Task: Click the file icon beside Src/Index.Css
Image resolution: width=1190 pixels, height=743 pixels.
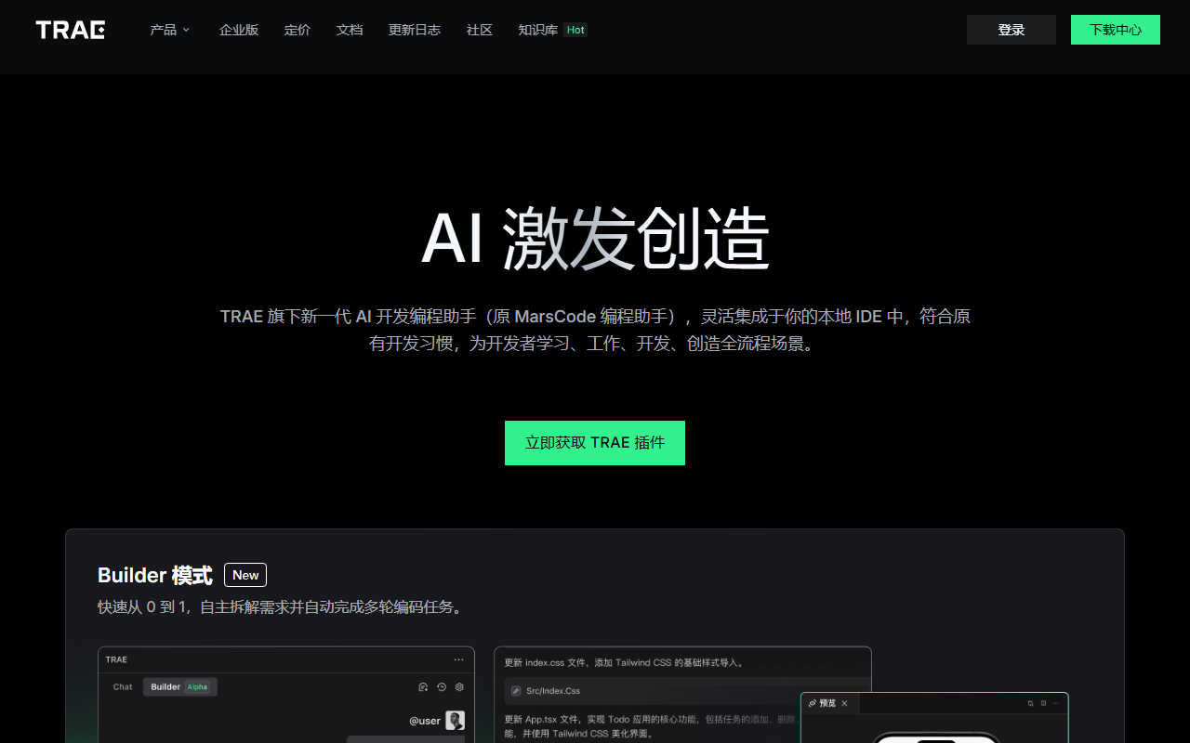Action: (516, 691)
